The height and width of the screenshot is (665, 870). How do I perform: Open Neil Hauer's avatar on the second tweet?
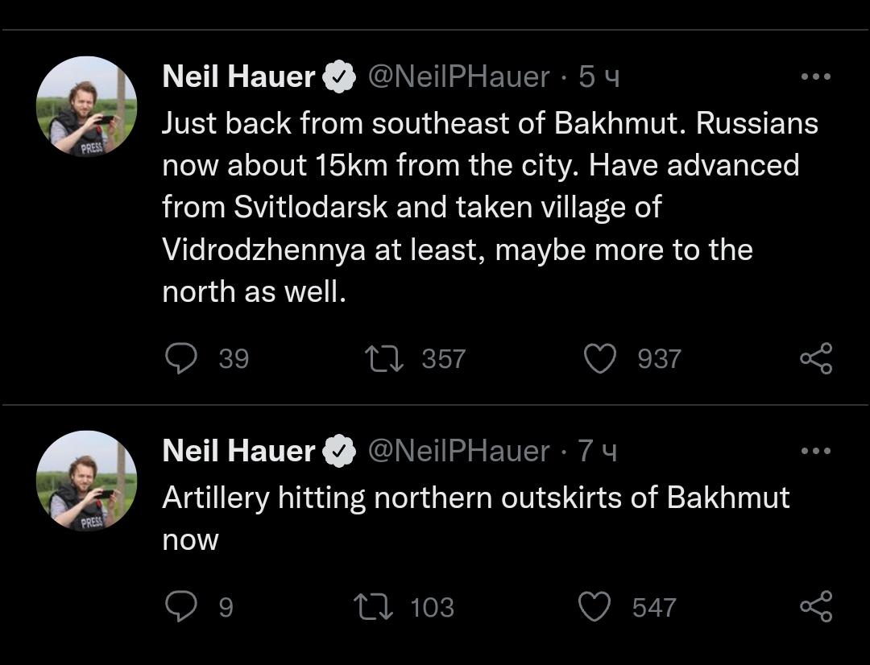[86, 480]
